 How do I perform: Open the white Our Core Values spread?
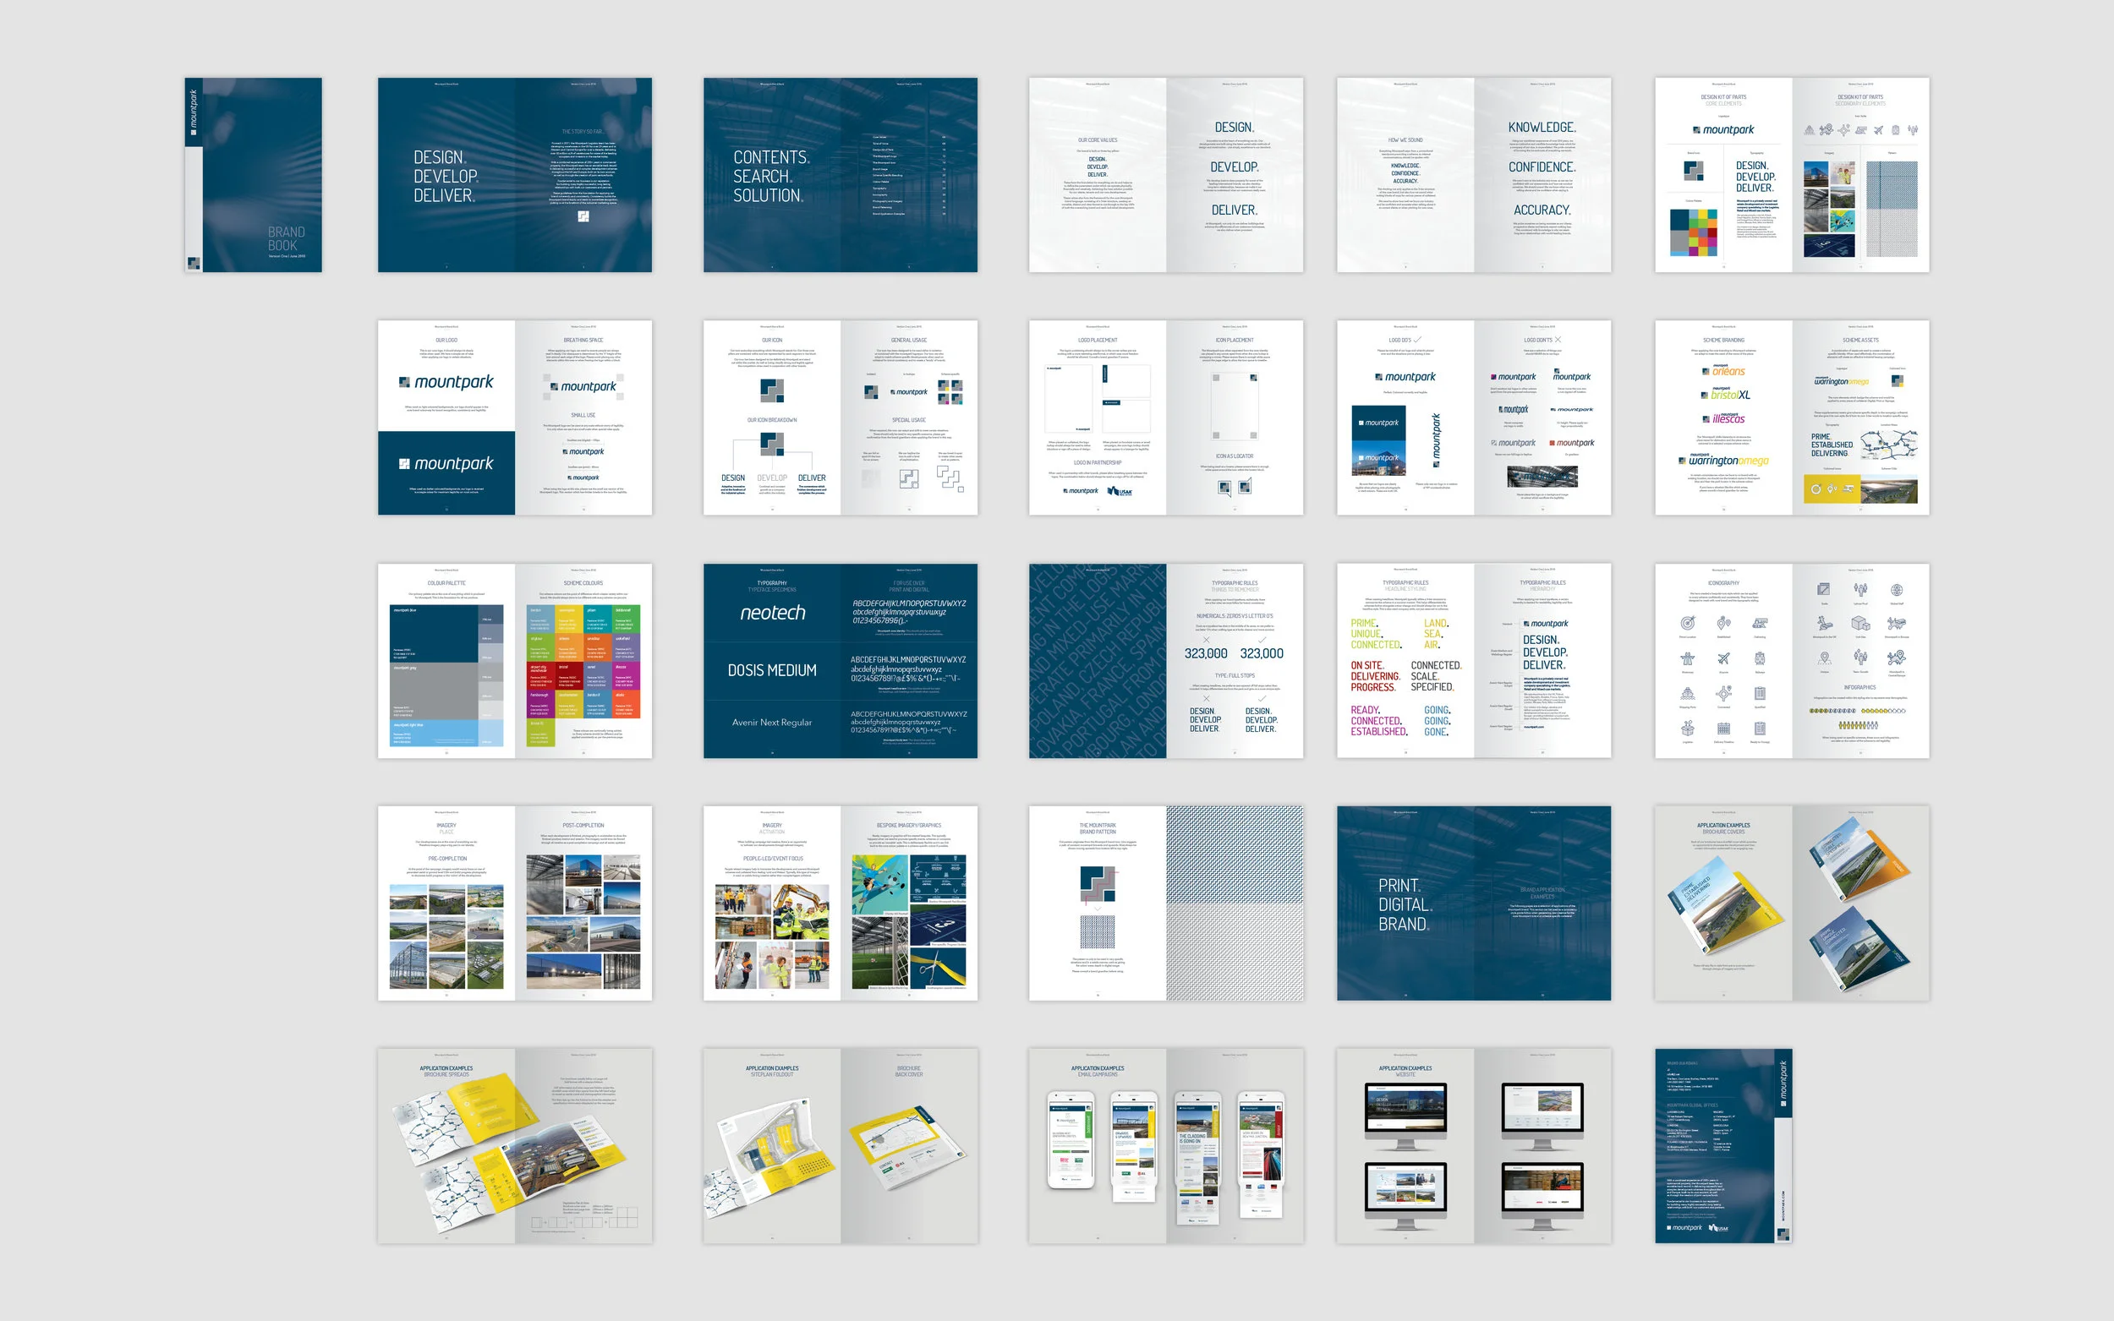(1166, 175)
